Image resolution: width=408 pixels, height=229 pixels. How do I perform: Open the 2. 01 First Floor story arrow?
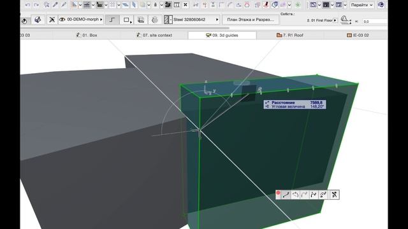pos(335,20)
